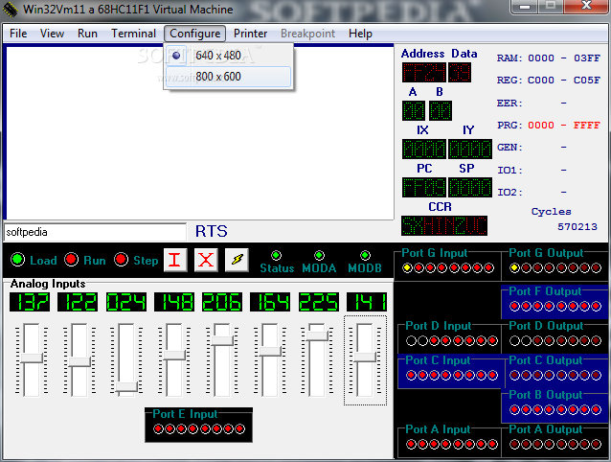The width and height of the screenshot is (611, 462).
Task: Click last LED of Port A Input
Action: [x=492, y=445]
